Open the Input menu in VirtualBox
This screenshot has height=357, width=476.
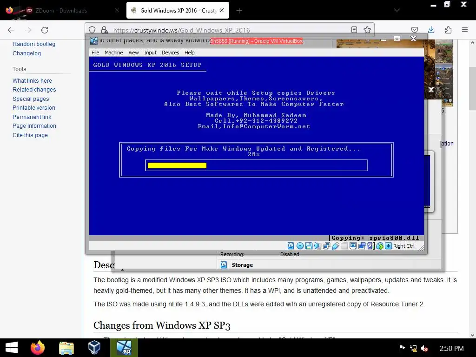[150, 53]
